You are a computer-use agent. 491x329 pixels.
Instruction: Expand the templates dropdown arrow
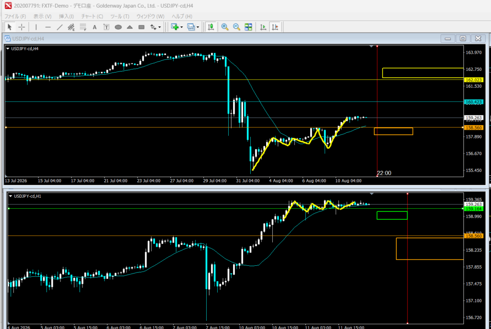(x=198, y=27)
